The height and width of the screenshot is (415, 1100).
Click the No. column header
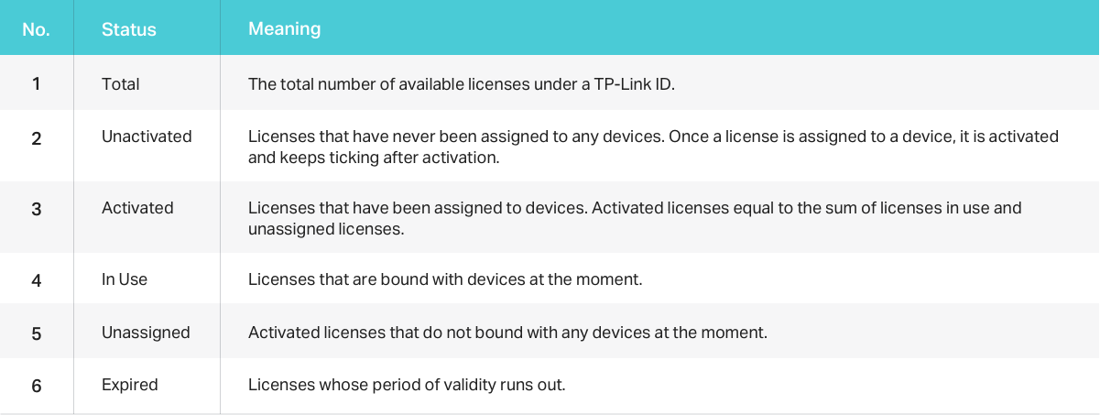click(x=36, y=29)
